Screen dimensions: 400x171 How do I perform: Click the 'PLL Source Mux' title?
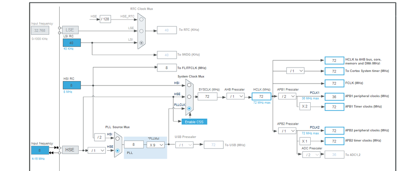[118, 127]
